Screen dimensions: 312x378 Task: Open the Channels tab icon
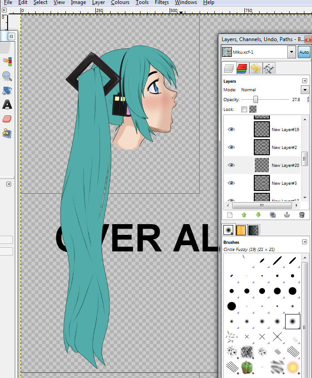242,68
